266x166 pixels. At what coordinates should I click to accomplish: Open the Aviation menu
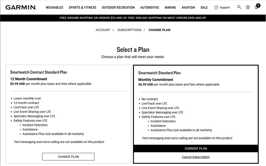tap(188, 7)
